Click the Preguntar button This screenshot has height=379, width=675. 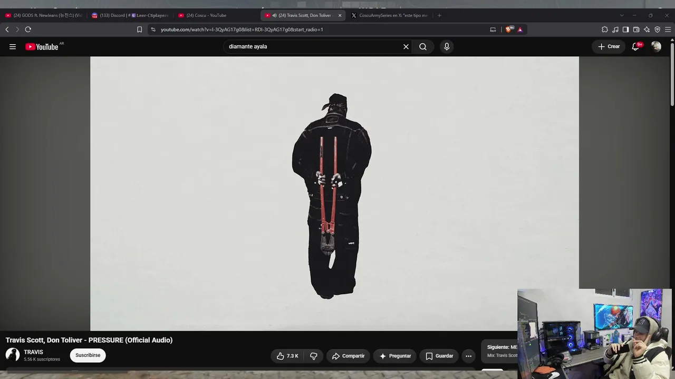(x=395, y=356)
